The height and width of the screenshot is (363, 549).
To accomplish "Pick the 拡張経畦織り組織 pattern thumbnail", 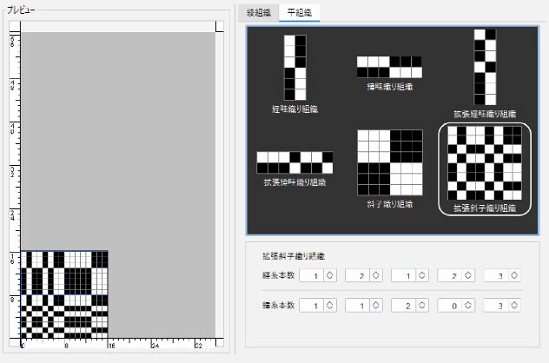I will [x=485, y=74].
